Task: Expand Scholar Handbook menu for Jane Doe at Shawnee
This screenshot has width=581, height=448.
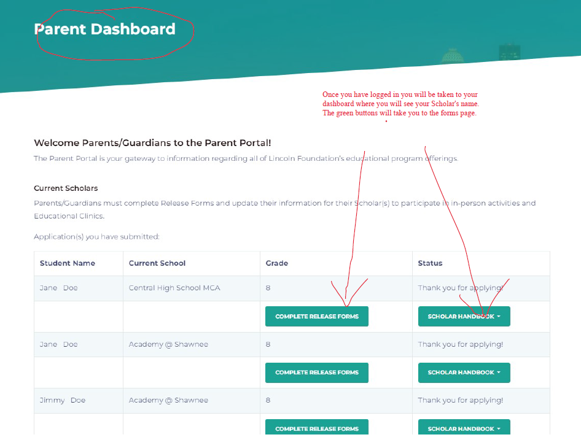Action: [x=464, y=373]
